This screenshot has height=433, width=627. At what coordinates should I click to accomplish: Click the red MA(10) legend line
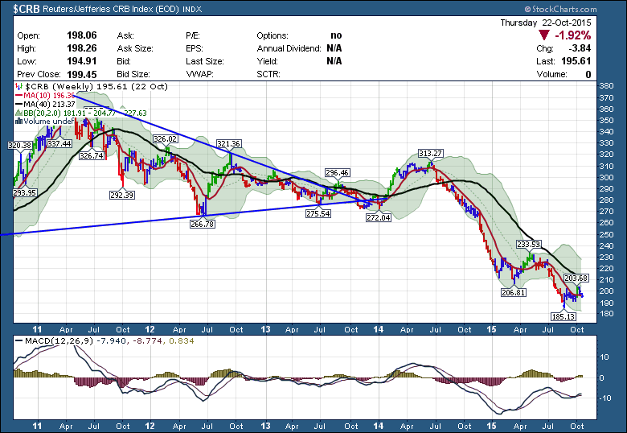pyautogui.click(x=19, y=95)
